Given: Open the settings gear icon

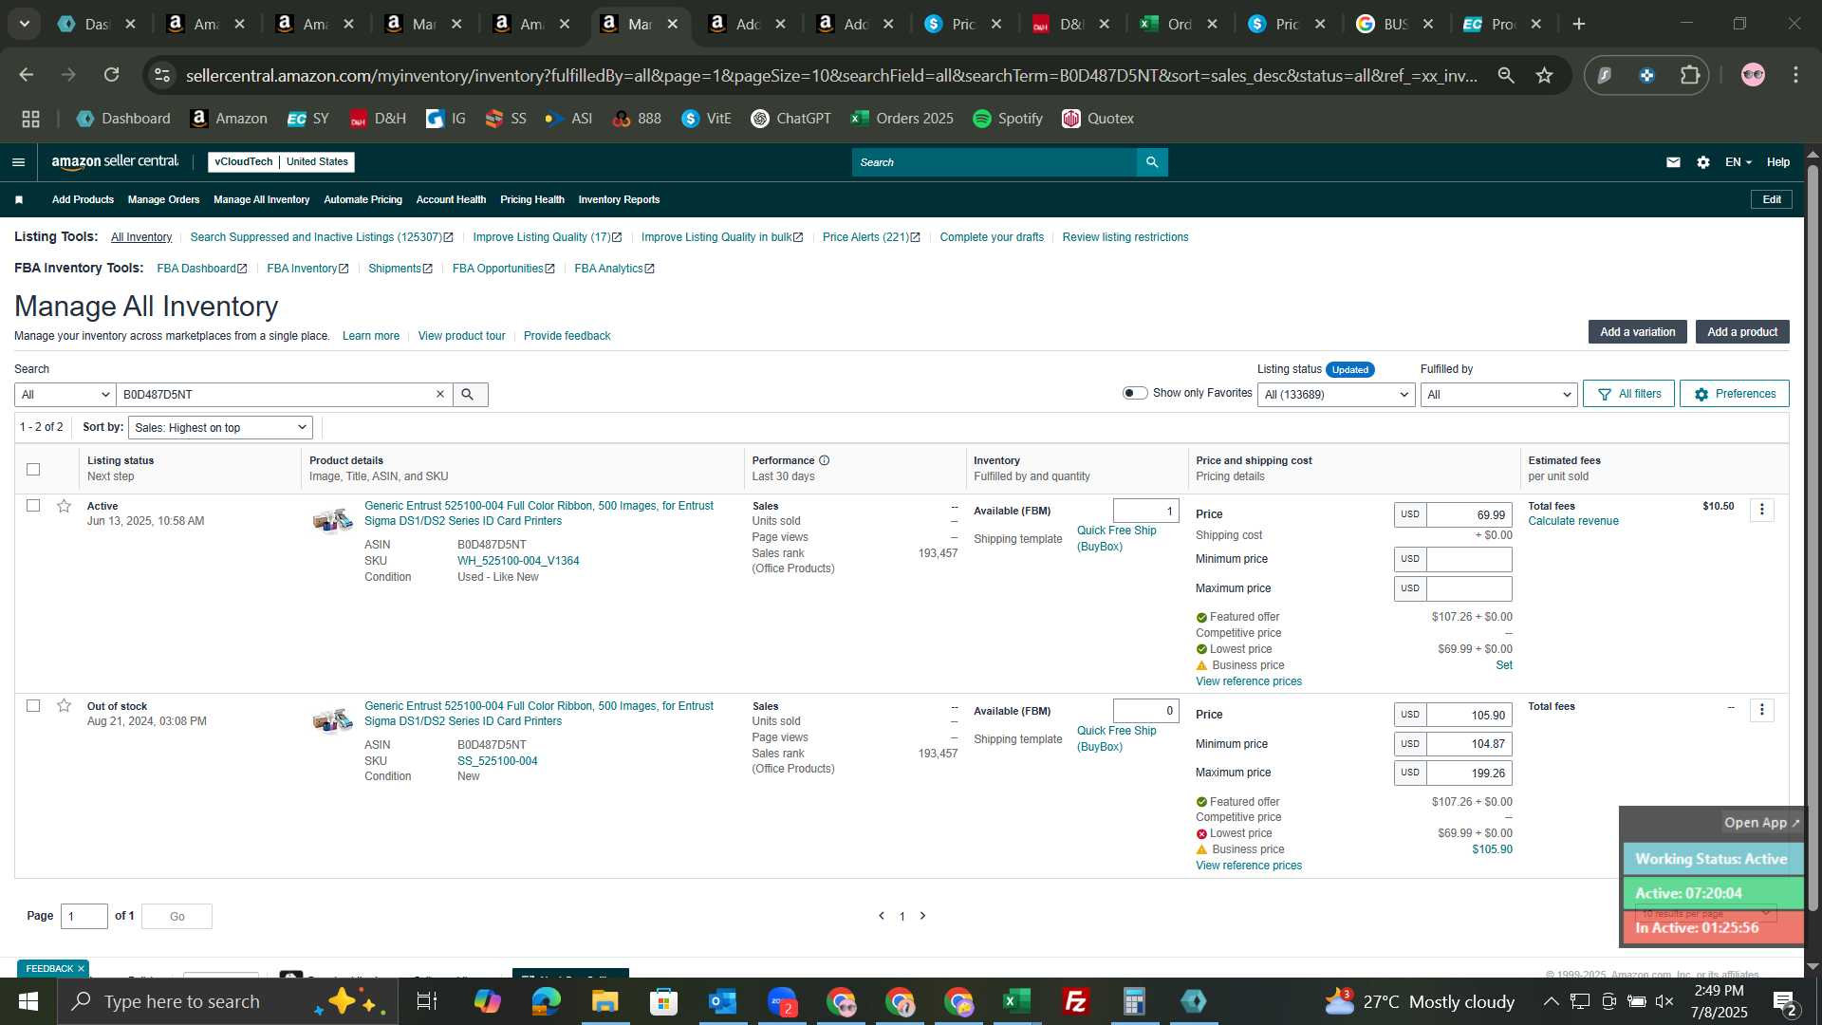Looking at the screenshot, I should click(x=1703, y=162).
